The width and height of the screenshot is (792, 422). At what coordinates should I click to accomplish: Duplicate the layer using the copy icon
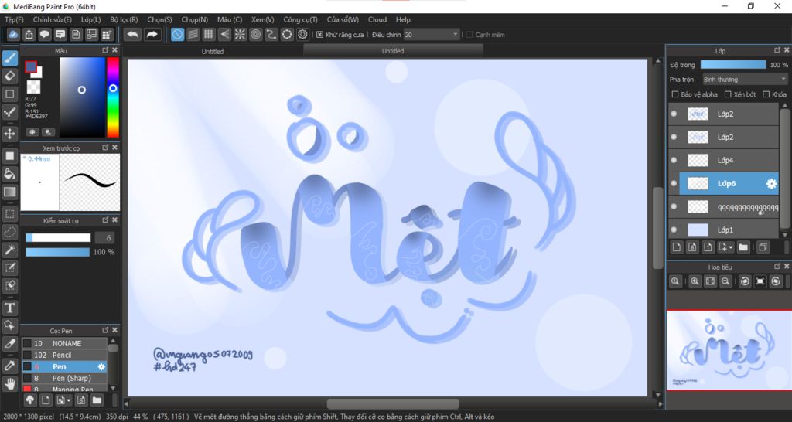tap(763, 247)
